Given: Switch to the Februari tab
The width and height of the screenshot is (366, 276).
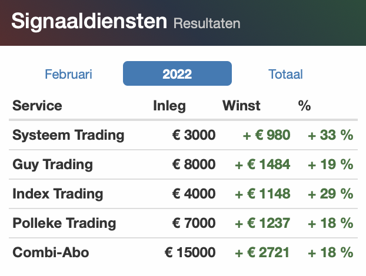Looking at the screenshot, I should click(x=68, y=74).
